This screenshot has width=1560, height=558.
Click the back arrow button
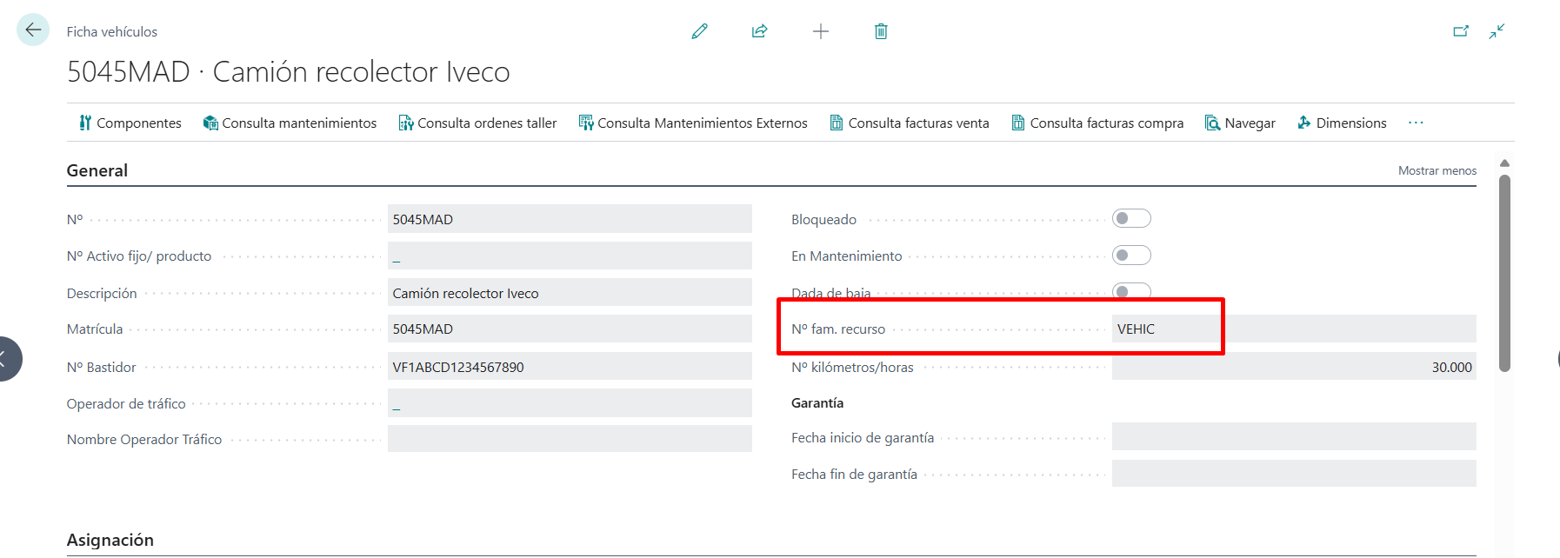coord(33,30)
